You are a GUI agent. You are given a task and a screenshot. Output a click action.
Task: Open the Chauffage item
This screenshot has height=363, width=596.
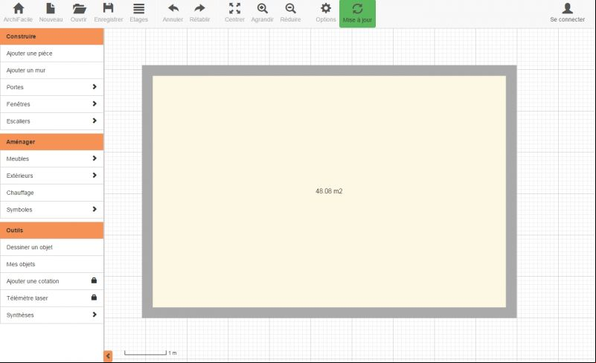click(51, 193)
